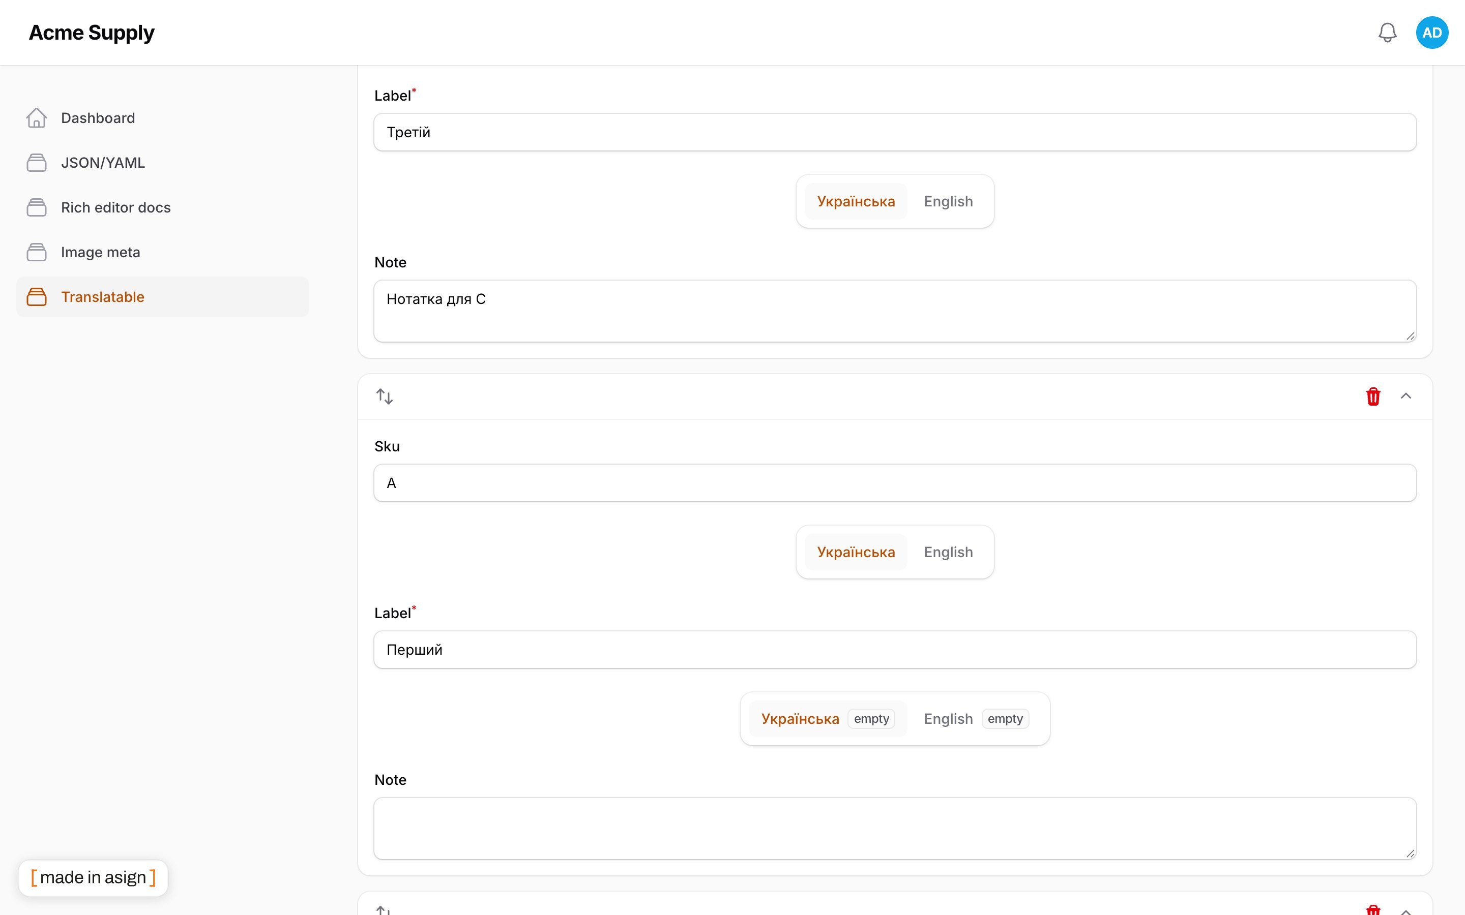Open Rich editor docs section

[x=163, y=207]
